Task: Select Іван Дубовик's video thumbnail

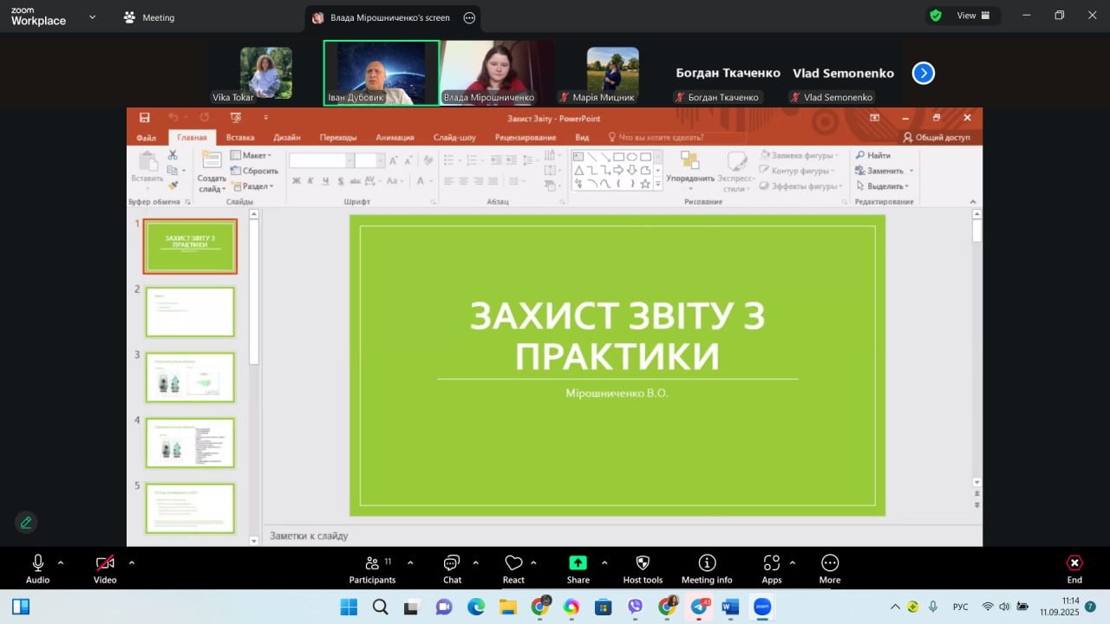Action: [x=381, y=73]
